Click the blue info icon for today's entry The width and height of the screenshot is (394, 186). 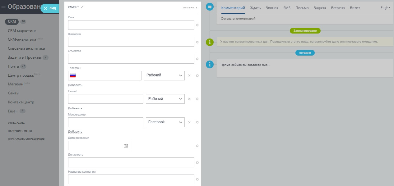coord(210,65)
